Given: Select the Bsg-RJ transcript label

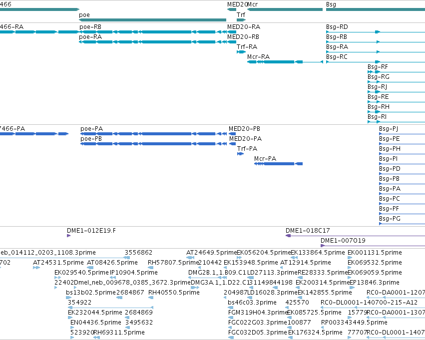Looking at the screenshot, I should pyautogui.click(x=377, y=87).
